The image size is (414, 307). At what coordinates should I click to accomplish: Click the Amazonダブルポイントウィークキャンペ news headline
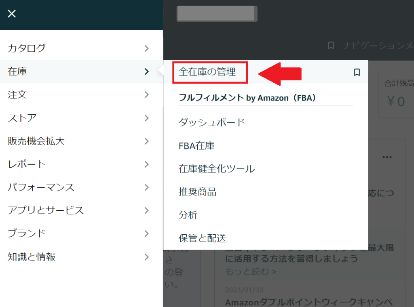click(309, 302)
